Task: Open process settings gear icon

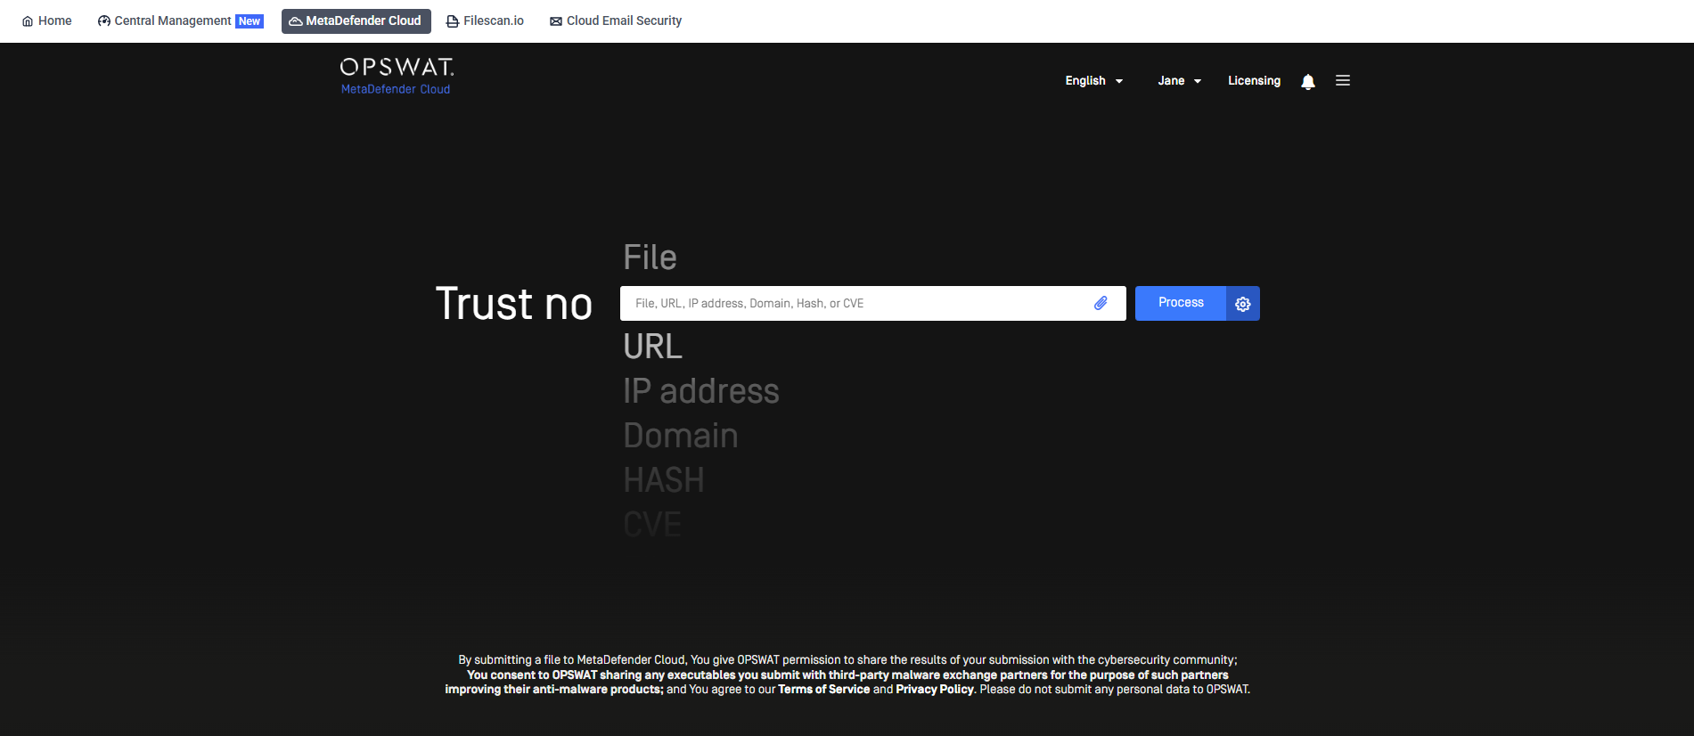Action: coord(1243,304)
